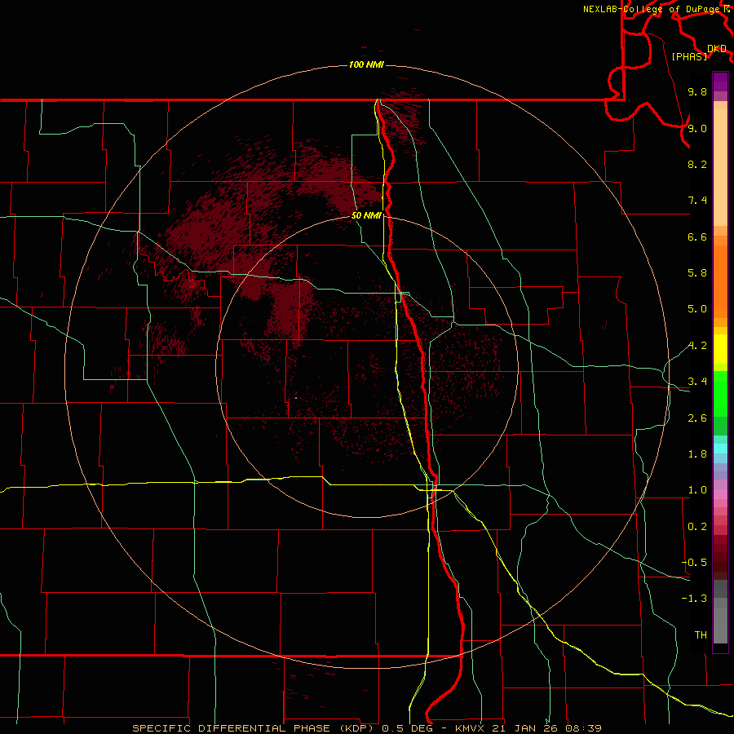
Task: Pick the cyan color scale segment
Action: (720, 449)
